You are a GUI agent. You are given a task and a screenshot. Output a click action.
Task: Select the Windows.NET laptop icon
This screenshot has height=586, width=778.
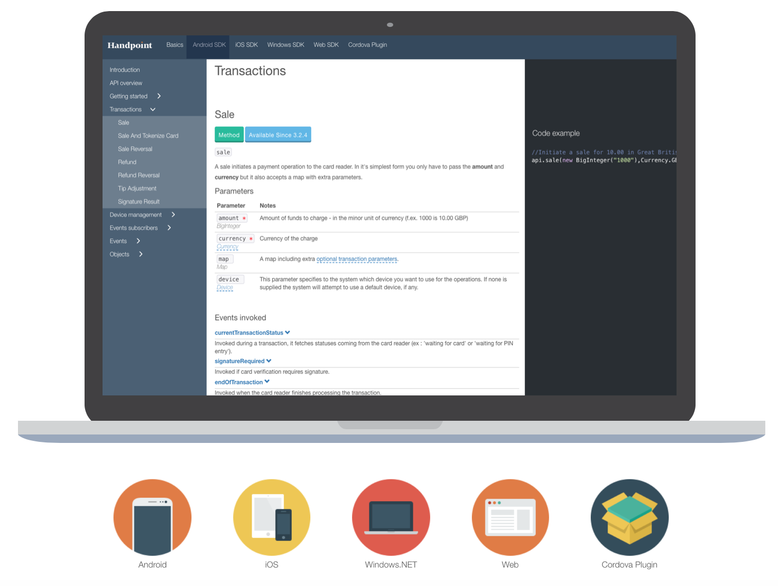click(x=391, y=517)
